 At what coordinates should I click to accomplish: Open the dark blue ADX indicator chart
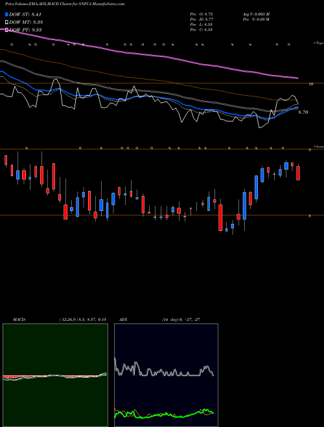tap(166, 375)
